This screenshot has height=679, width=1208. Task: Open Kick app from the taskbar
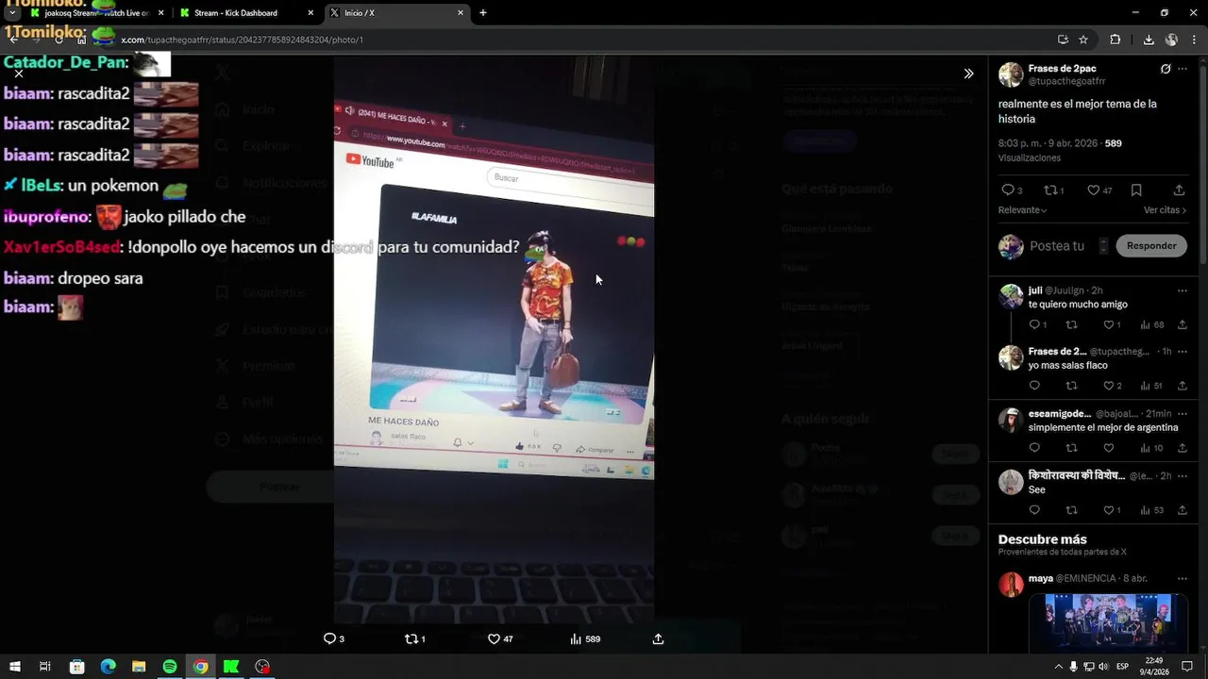231,667
